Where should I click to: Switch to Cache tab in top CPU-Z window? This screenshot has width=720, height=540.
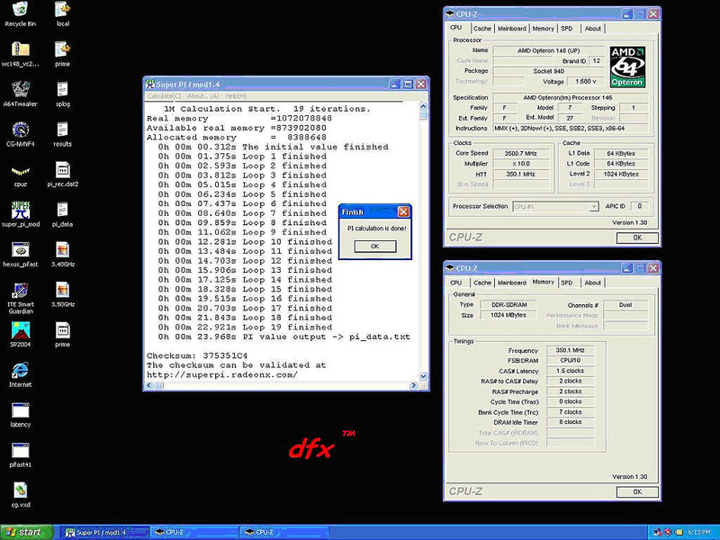tap(482, 29)
